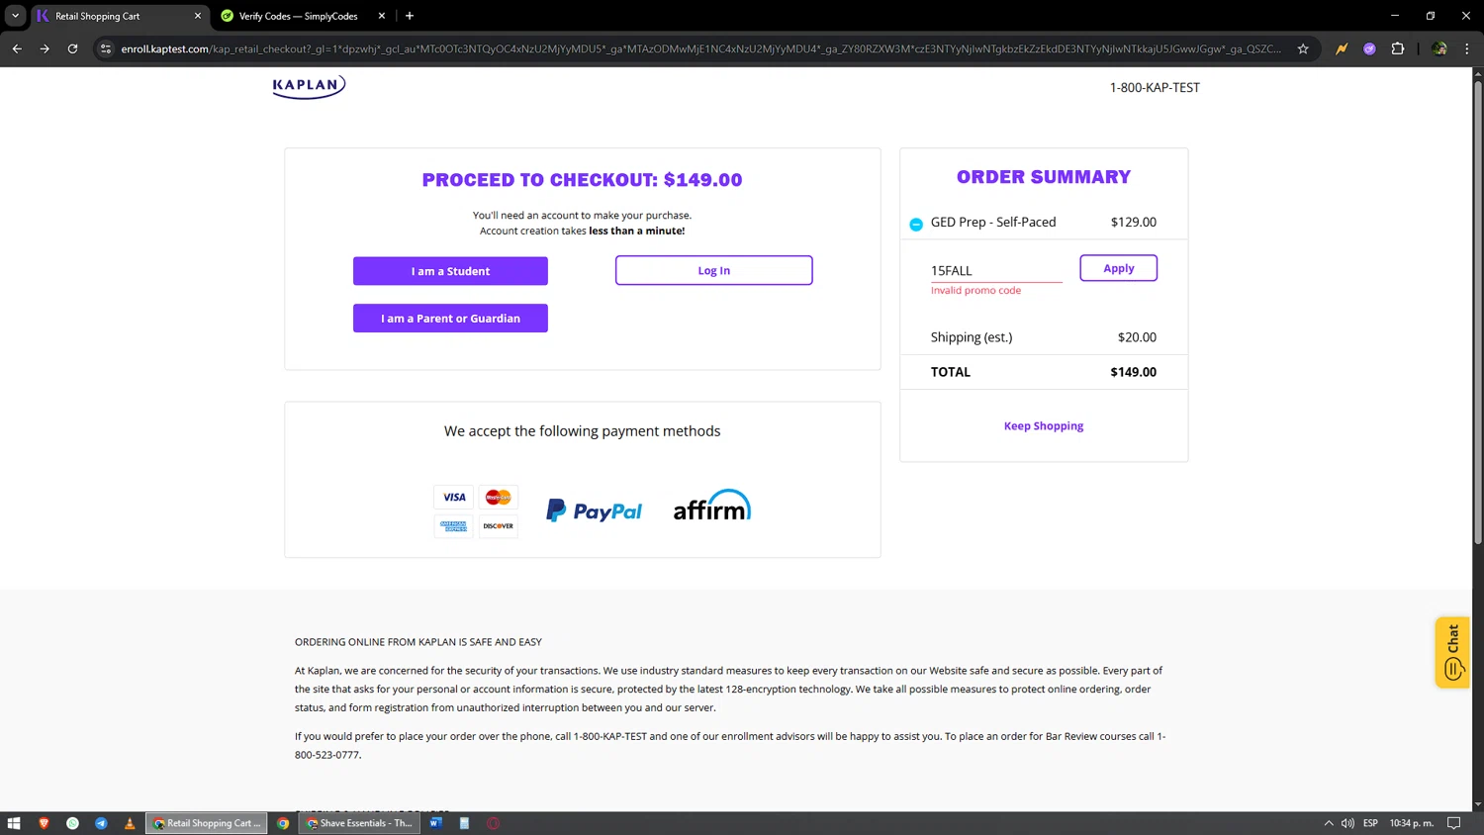1484x835 pixels.
Task: Click the Log In button
Action: pos(713,270)
